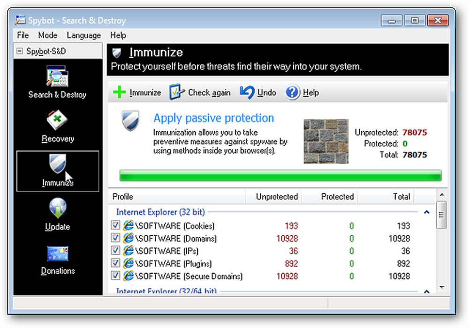The image size is (469, 328).
Task: Collapse the Internet Explorer (32/64 bit) group
Action: (x=427, y=291)
